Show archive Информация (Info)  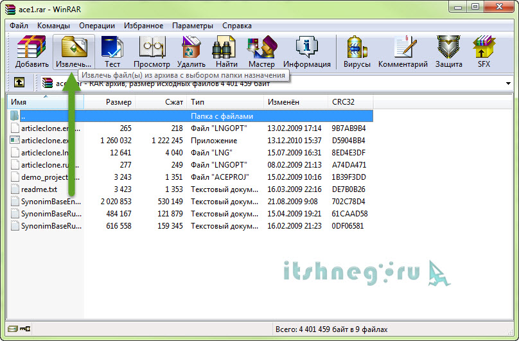(306, 52)
